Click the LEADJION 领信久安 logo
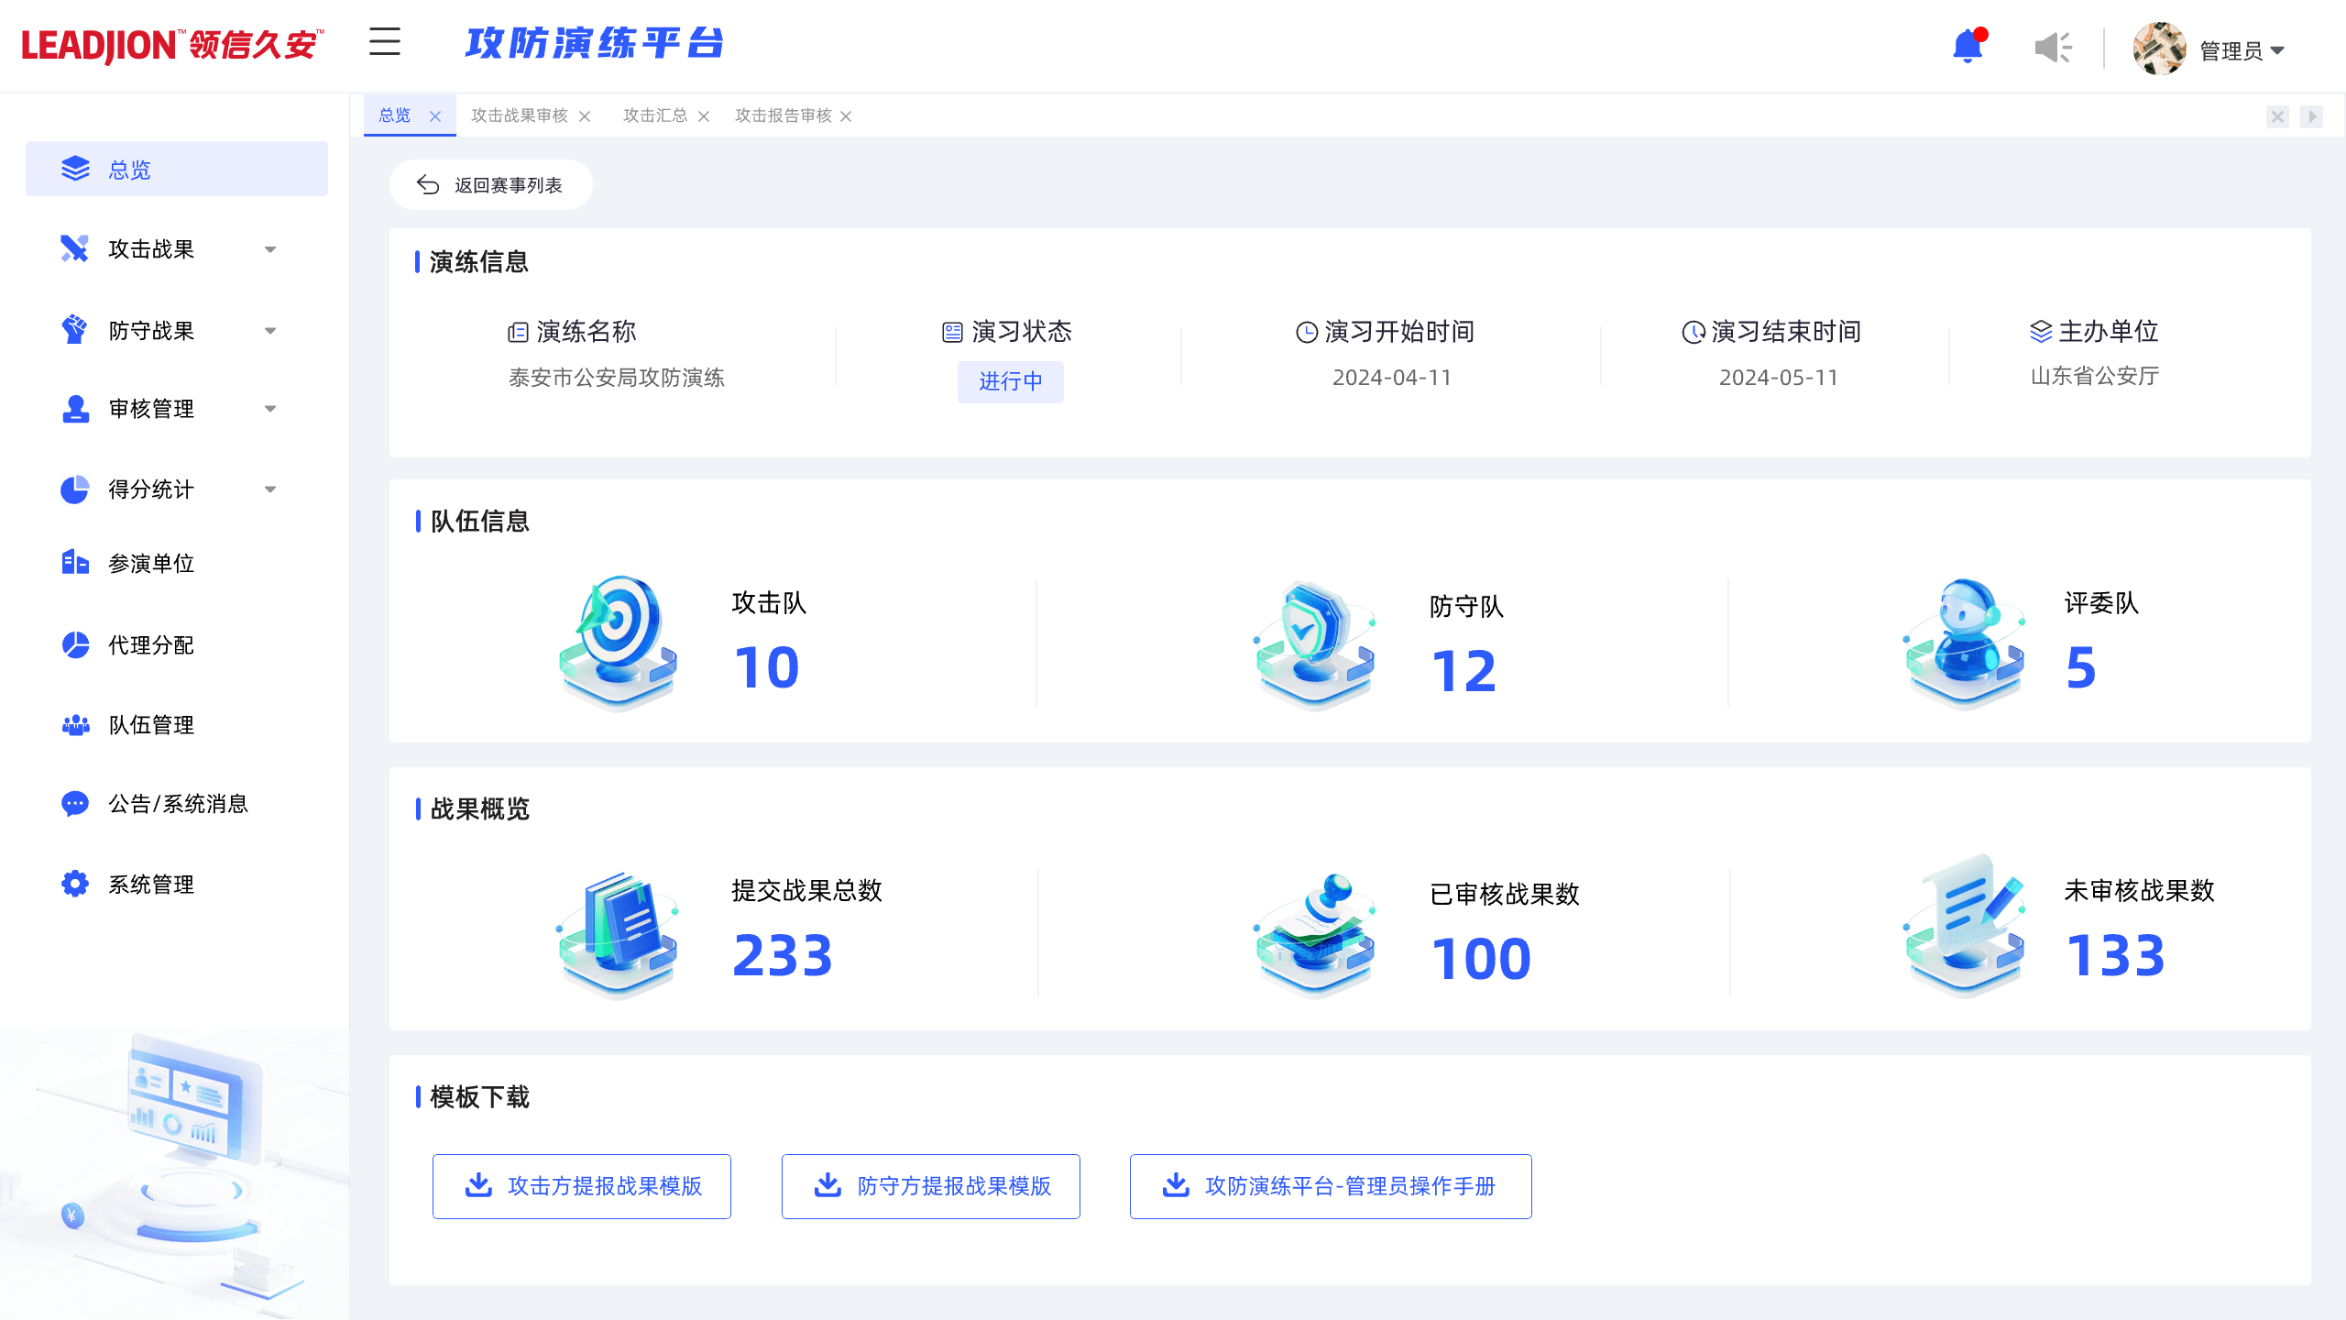Viewport: 2346px width, 1320px height. click(x=172, y=45)
